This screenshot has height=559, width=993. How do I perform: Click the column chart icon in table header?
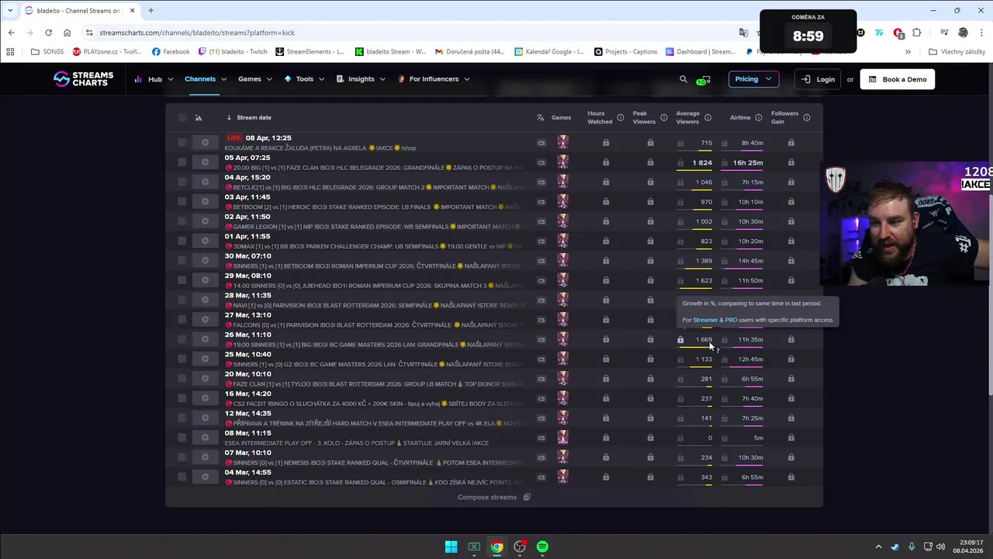[x=199, y=118]
